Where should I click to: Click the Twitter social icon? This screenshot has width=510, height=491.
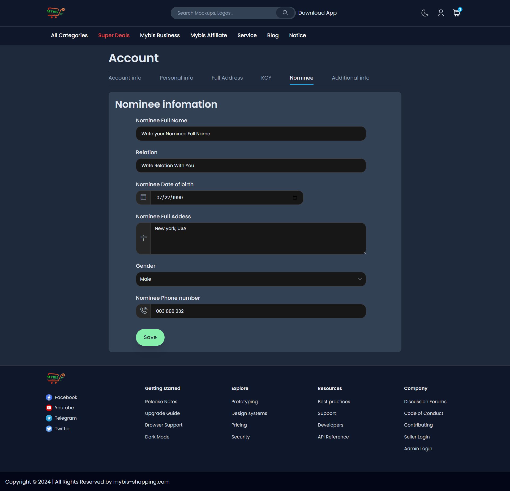tap(49, 429)
